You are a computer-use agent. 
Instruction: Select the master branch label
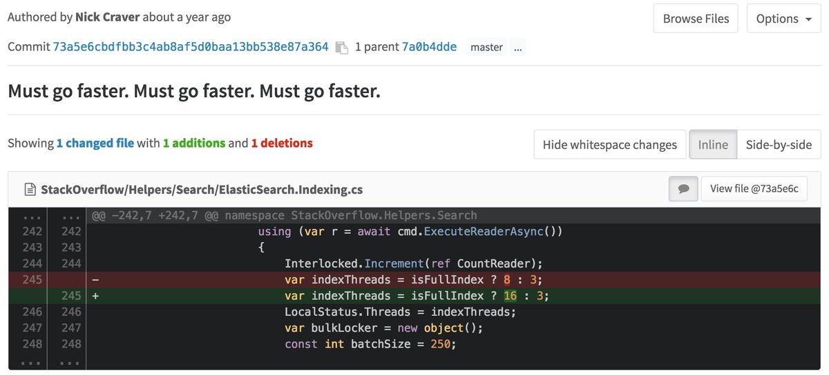[486, 48]
